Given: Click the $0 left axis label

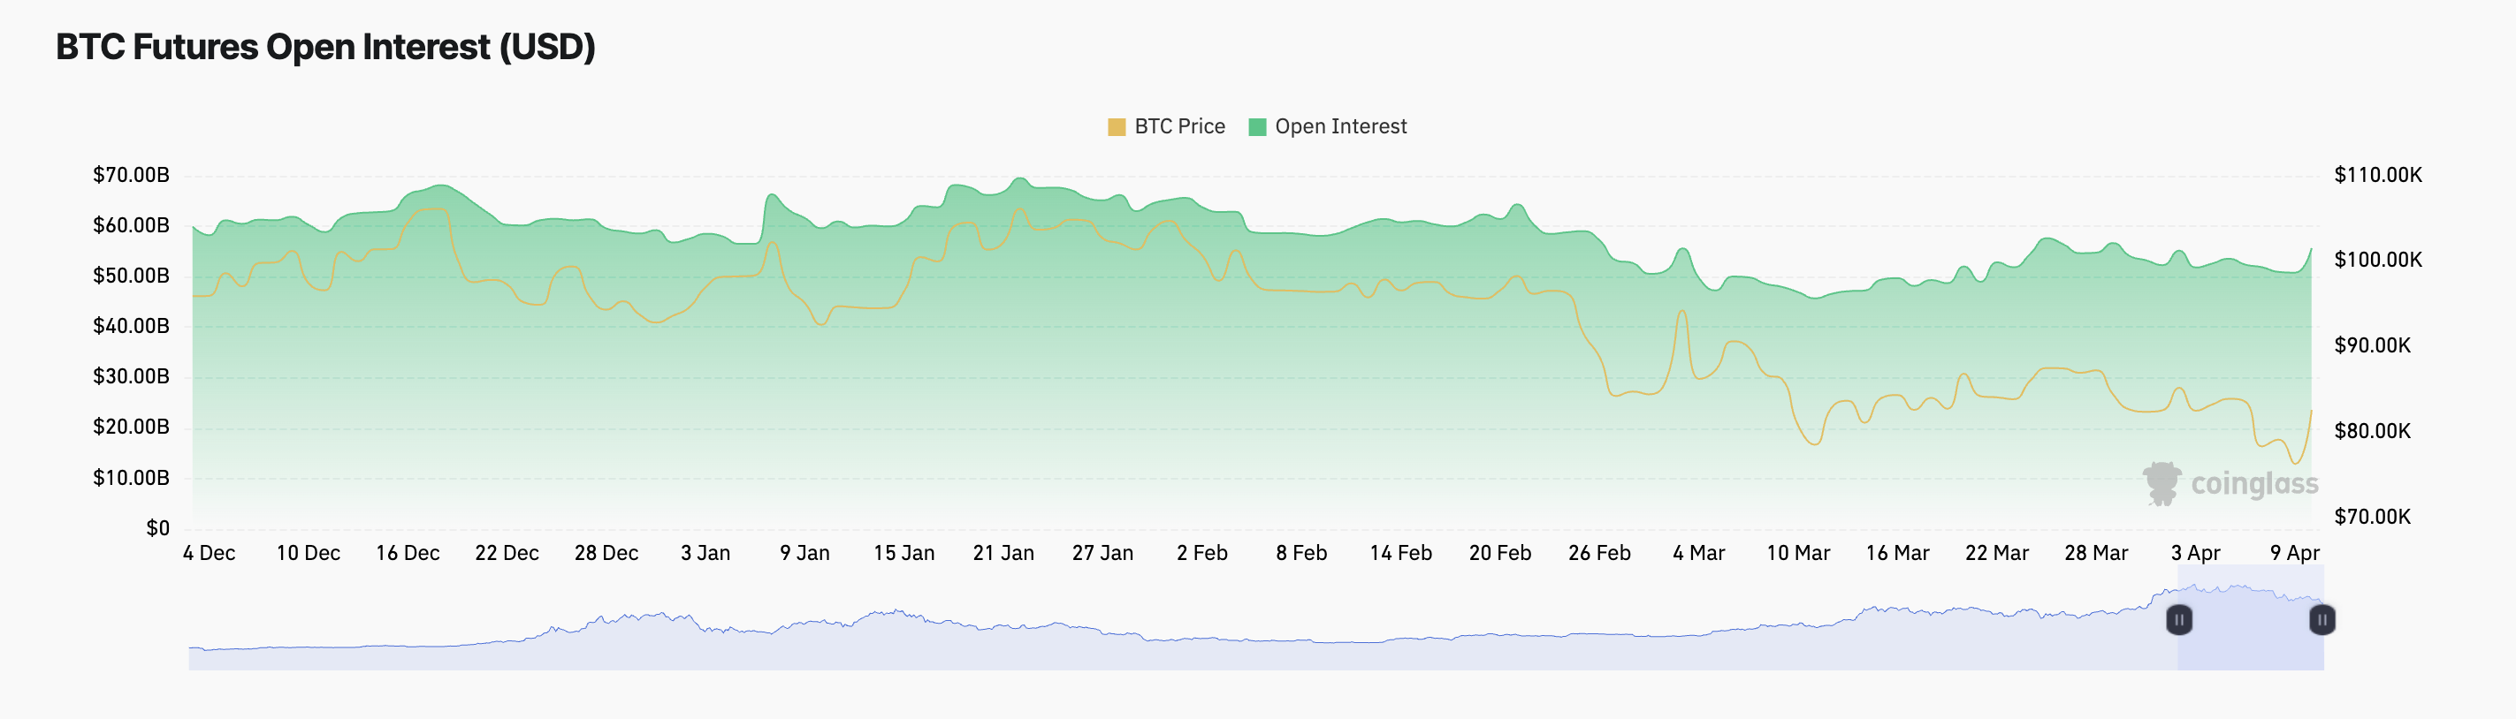Looking at the screenshot, I should coord(157,529).
